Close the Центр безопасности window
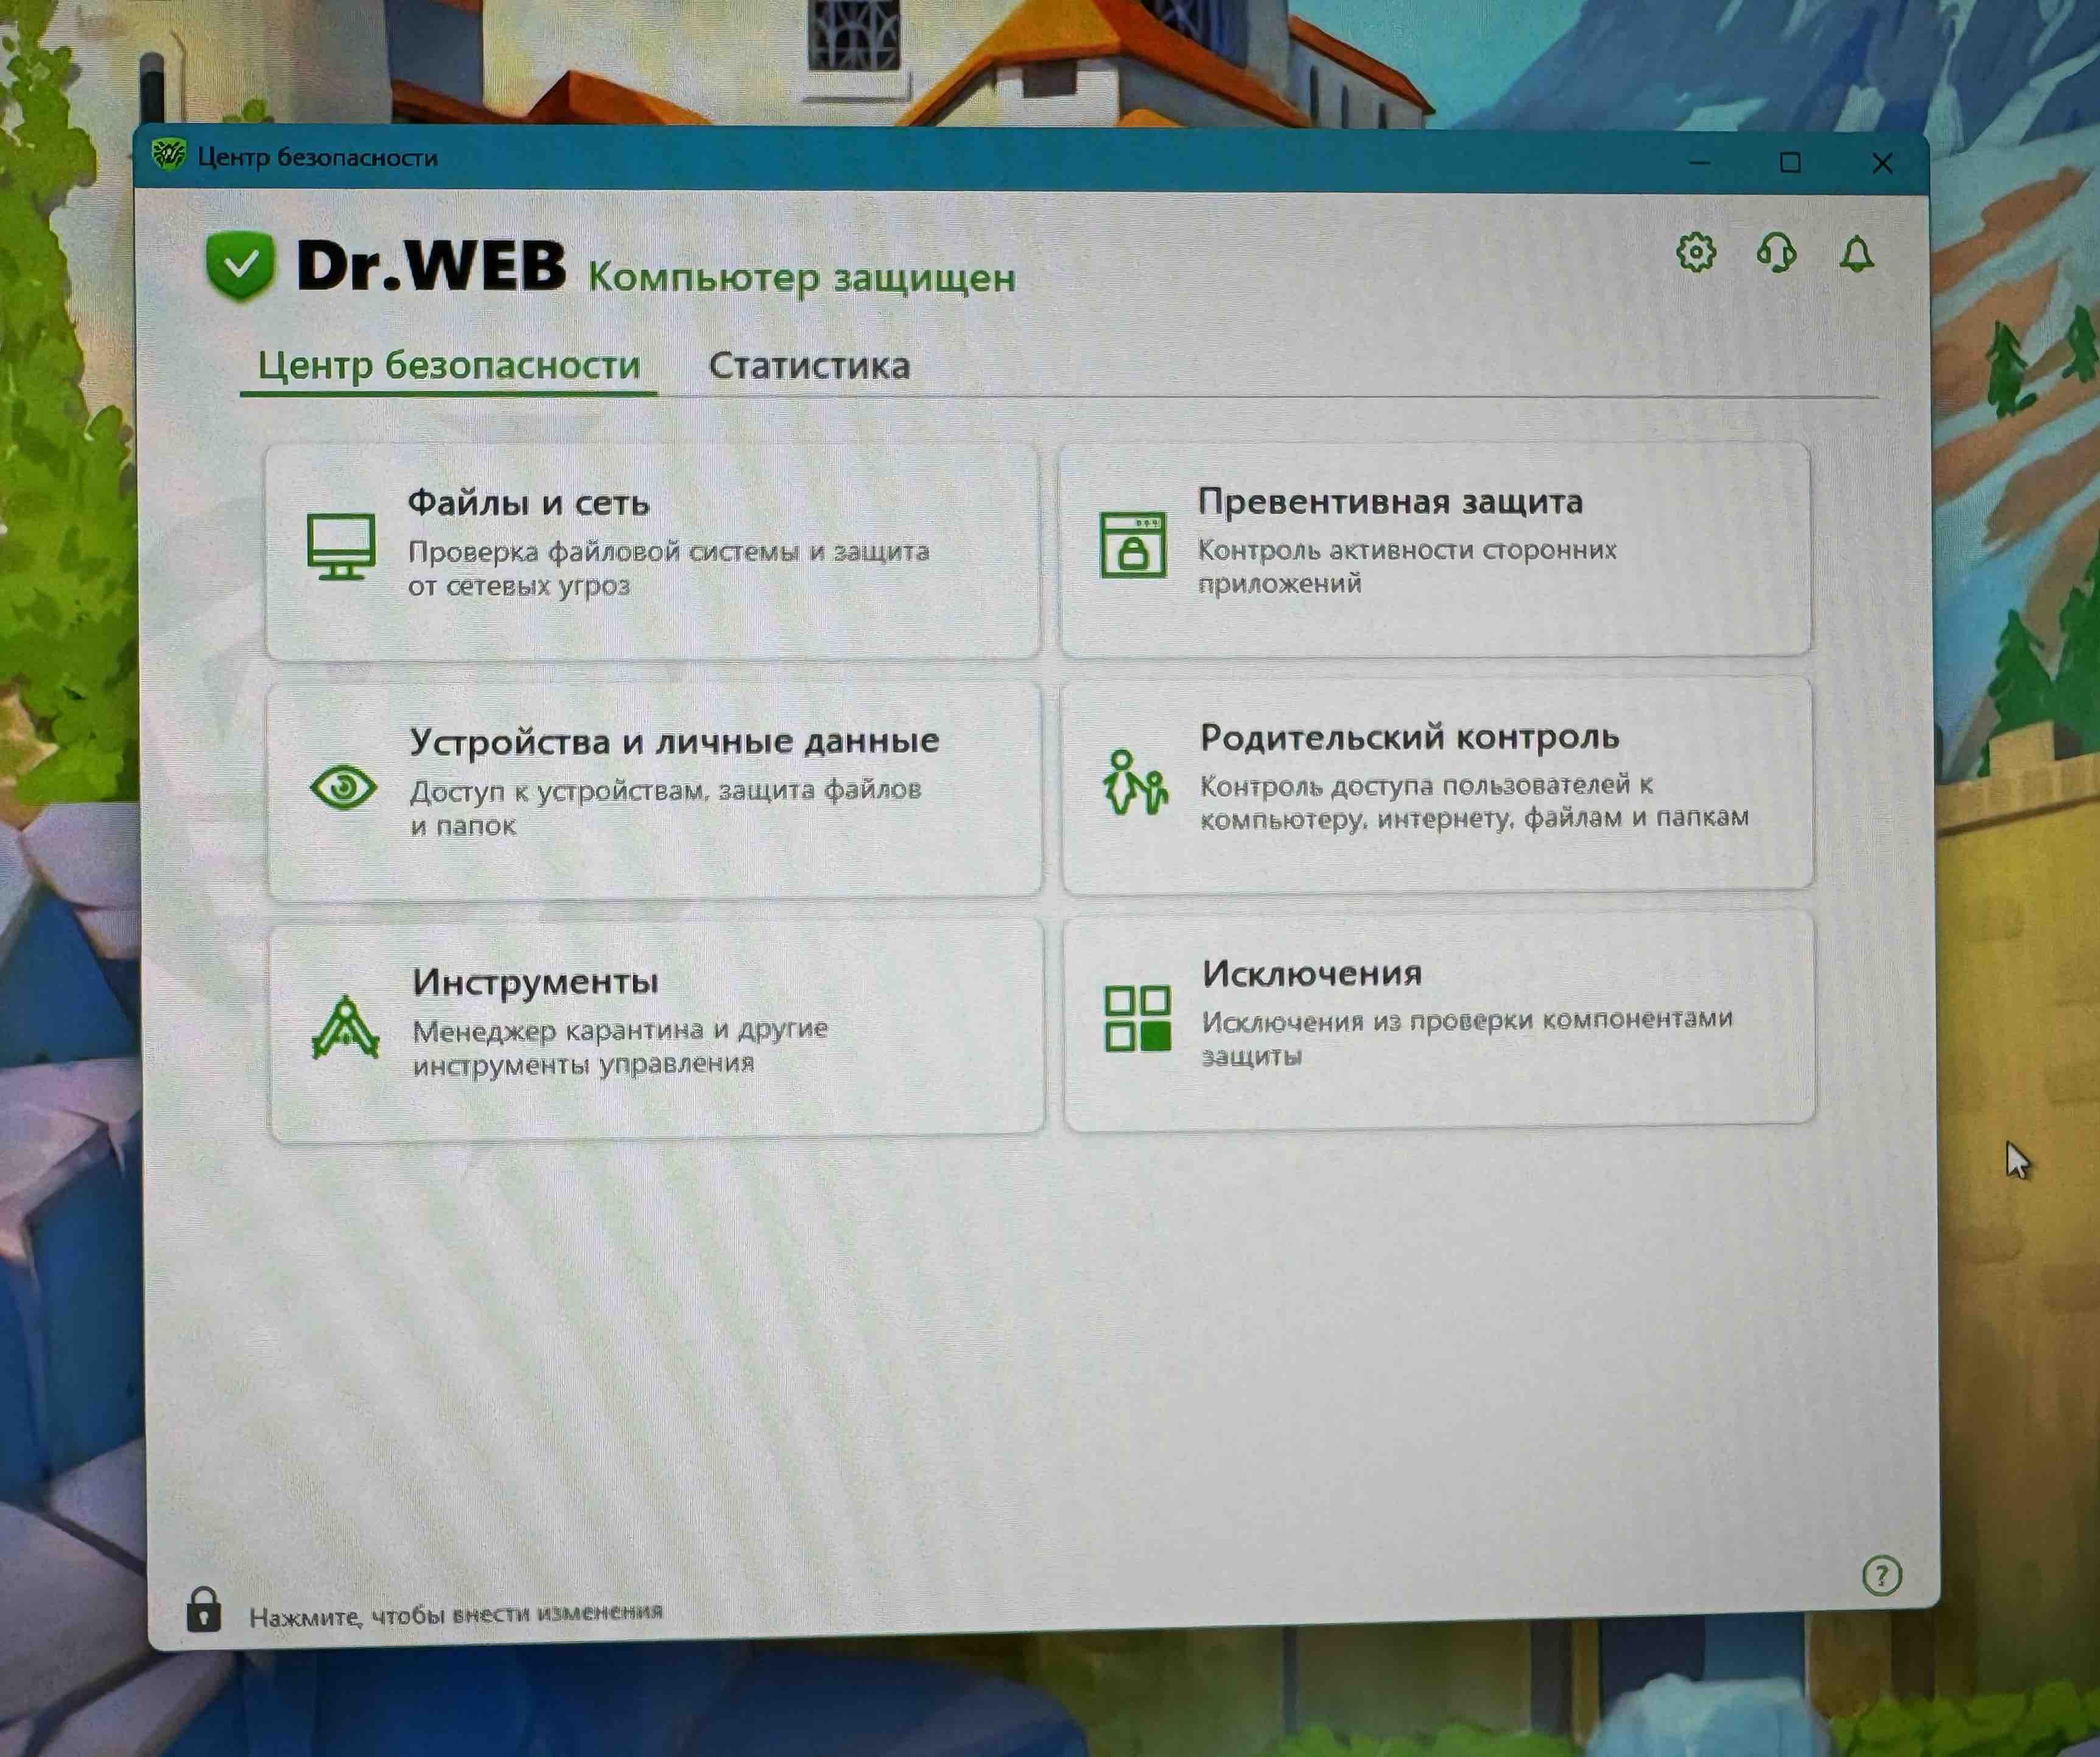This screenshot has width=2100, height=1757. tap(1881, 163)
